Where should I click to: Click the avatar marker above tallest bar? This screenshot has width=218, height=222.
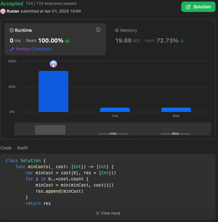pyautogui.click(x=53, y=64)
